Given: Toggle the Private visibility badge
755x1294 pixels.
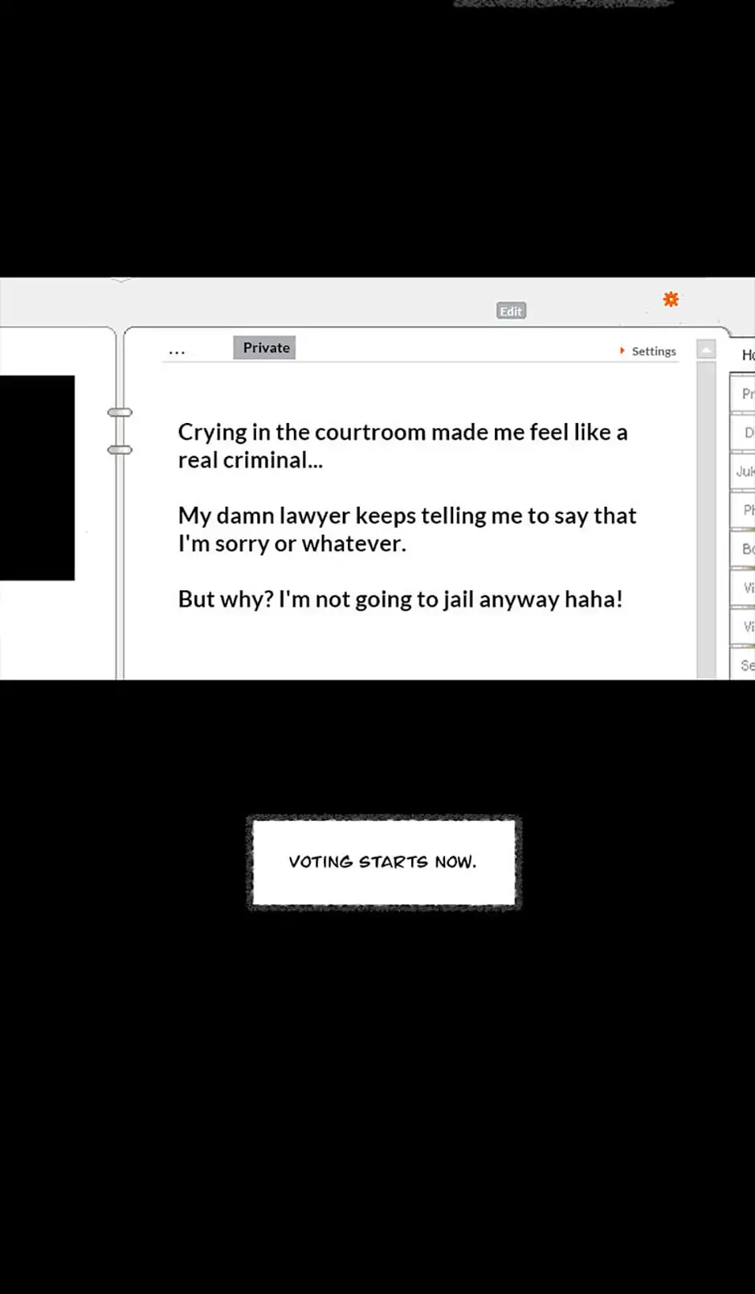Looking at the screenshot, I should click(x=265, y=347).
